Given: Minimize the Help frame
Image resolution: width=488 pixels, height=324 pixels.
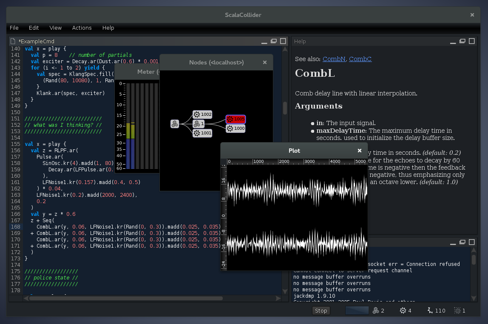Looking at the screenshot, I should click(x=453, y=42).
